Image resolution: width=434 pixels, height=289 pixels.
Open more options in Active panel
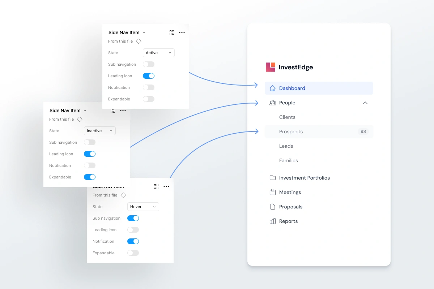[x=182, y=33]
